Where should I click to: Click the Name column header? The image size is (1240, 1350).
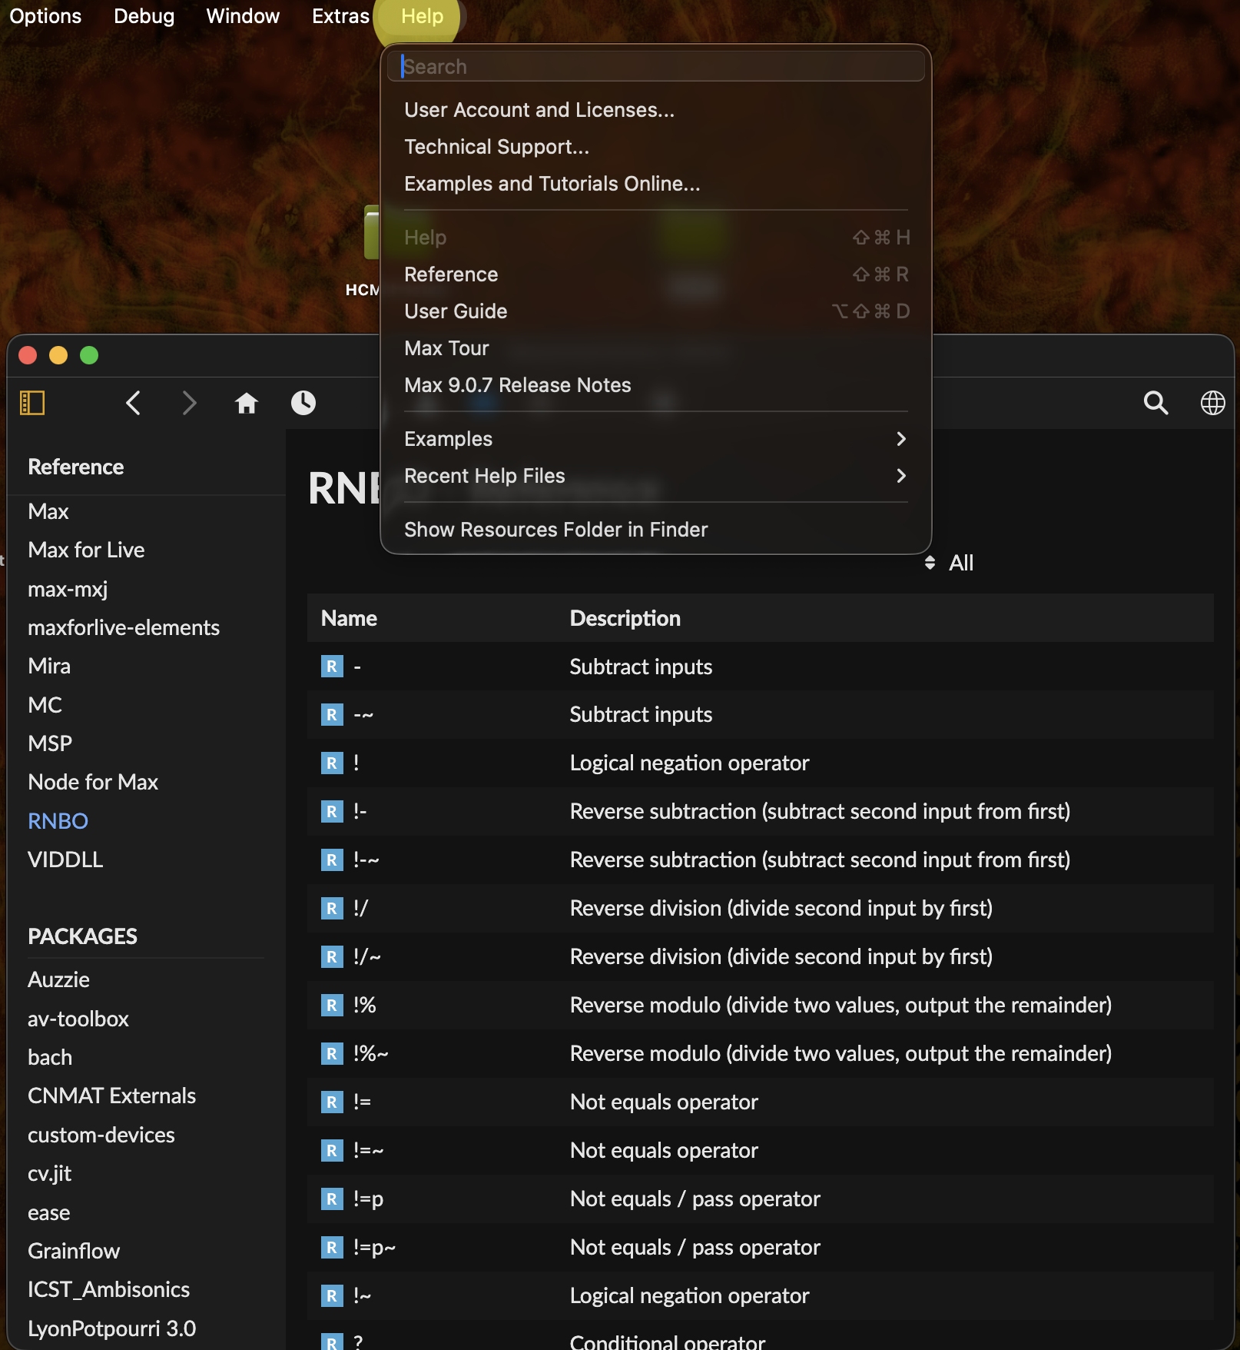click(x=349, y=618)
